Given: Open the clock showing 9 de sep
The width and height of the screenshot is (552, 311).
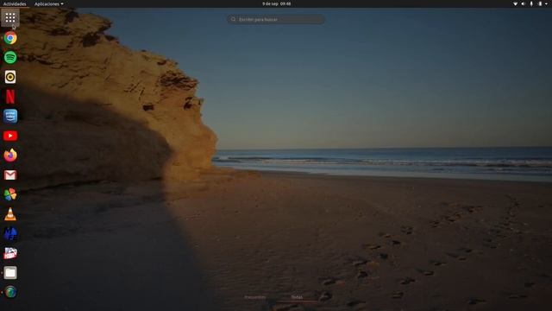Looking at the screenshot, I should (276, 3).
